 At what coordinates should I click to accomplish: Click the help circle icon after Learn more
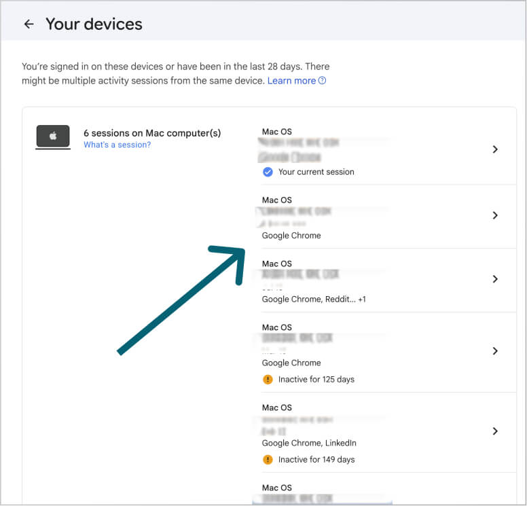tap(322, 80)
